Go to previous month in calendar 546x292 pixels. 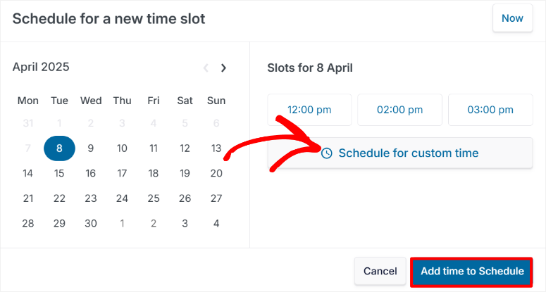tap(206, 68)
